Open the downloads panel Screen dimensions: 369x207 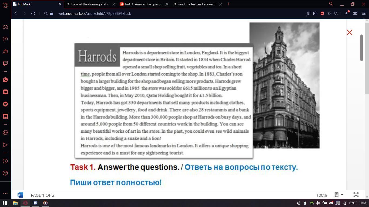pyautogui.click(x=347, y=13)
